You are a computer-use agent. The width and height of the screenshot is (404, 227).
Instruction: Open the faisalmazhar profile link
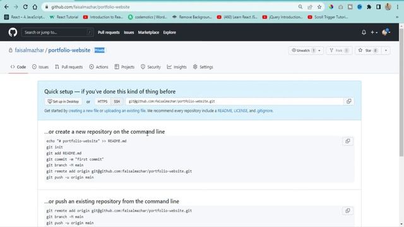point(30,50)
